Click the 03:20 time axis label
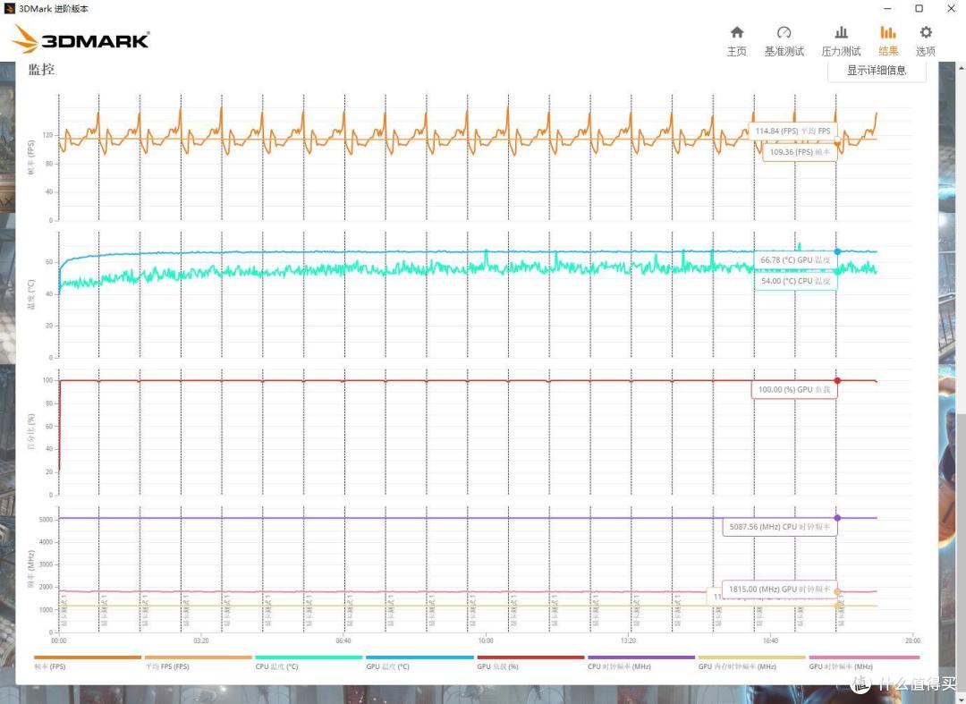966x704 pixels. 201,640
